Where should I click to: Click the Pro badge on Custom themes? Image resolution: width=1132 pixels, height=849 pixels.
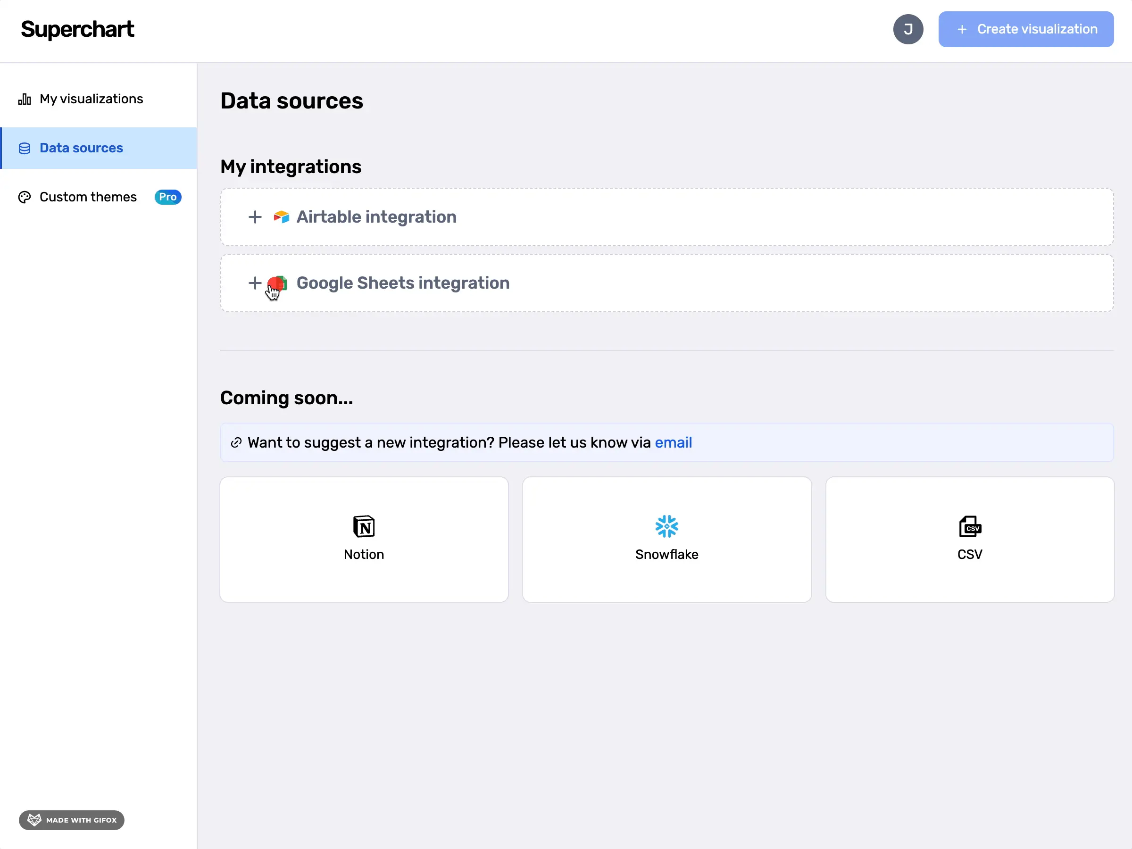coord(168,197)
